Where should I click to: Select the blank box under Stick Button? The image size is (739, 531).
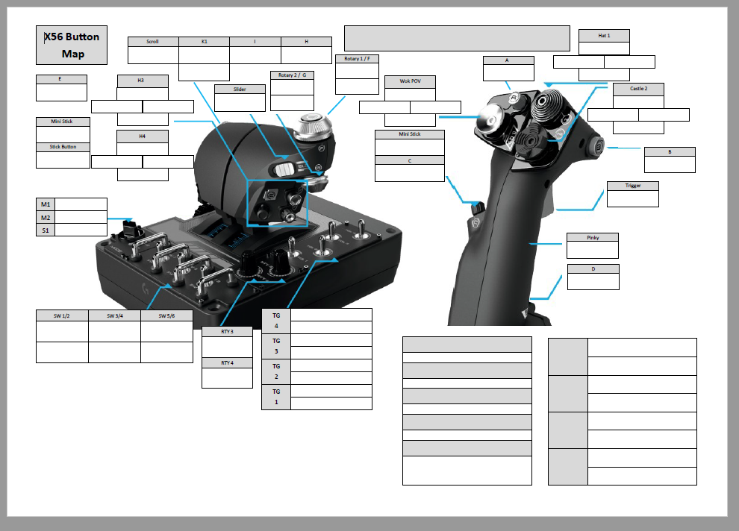coord(63,160)
